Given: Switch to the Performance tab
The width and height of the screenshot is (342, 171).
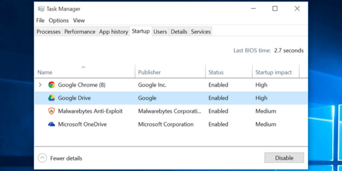Looking at the screenshot, I should 79,32.
